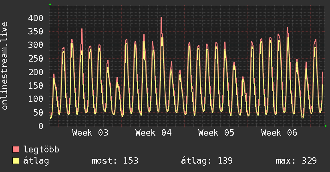Click the Week 06 axis label
Image resolution: width=330 pixels, height=172 pixels.
click(x=279, y=133)
